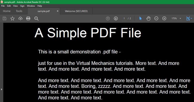Viewport: 194px width, 102px height.
Task: Click the current page number field
Action: tap(124, 18)
